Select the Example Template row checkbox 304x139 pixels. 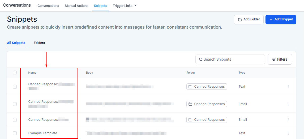(15, 133)
